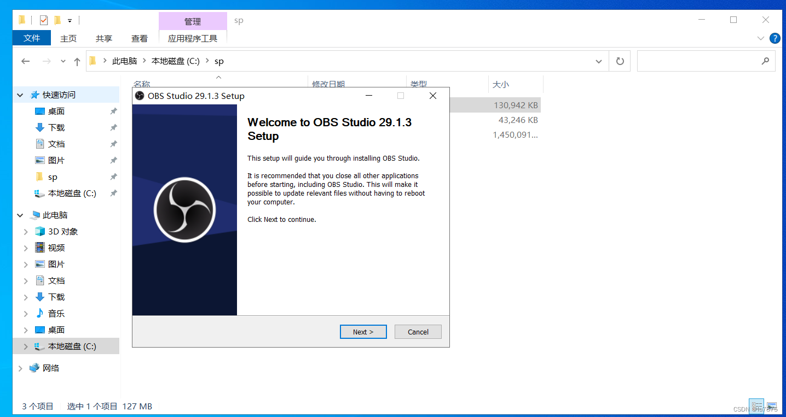Unpin 桌面 via its pin icon
The height and width of the screenshot is (417, 786).
click(113, 111)
